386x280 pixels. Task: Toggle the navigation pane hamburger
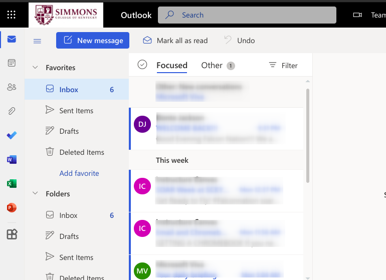point(37,41)
